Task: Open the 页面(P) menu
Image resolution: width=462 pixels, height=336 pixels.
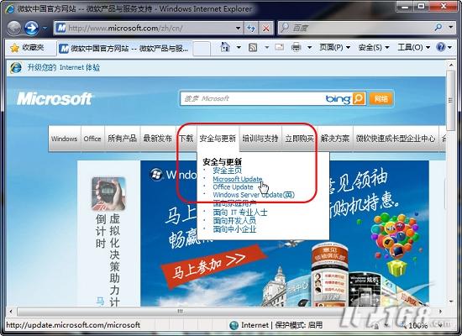Action: 335,47
